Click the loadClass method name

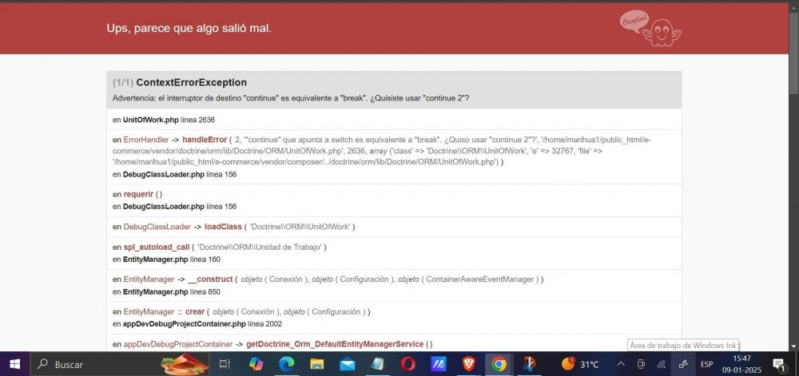click(223, 227)
